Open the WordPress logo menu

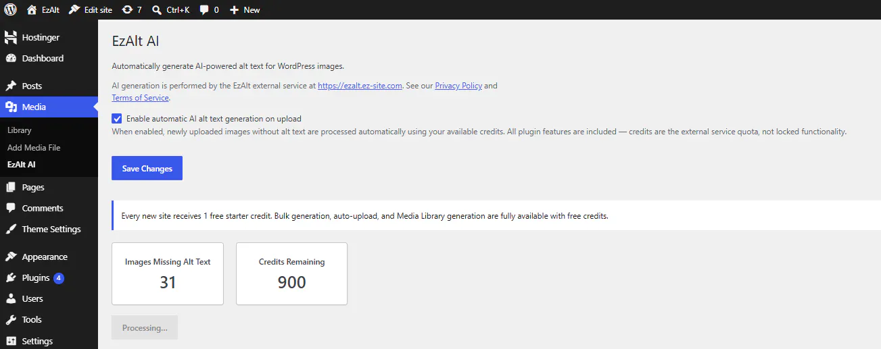point(11,9)
